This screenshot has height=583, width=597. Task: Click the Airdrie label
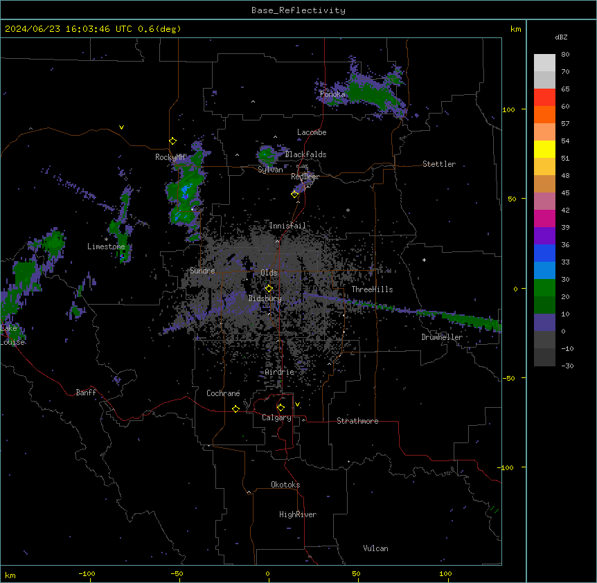[x=279, y=372]
